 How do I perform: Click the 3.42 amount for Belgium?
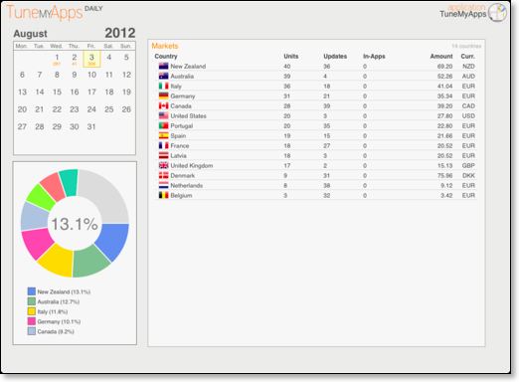coord(446,195)
